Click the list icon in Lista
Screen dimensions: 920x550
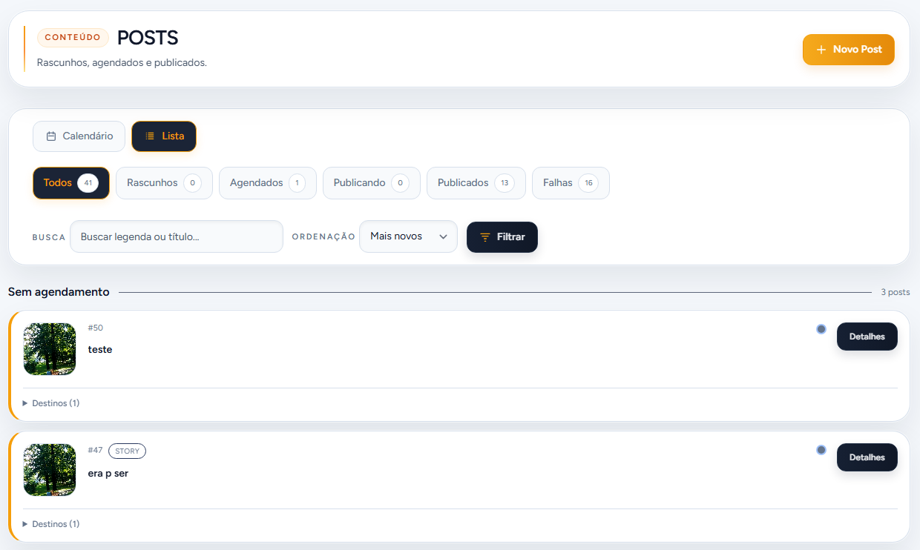(150, 136)
